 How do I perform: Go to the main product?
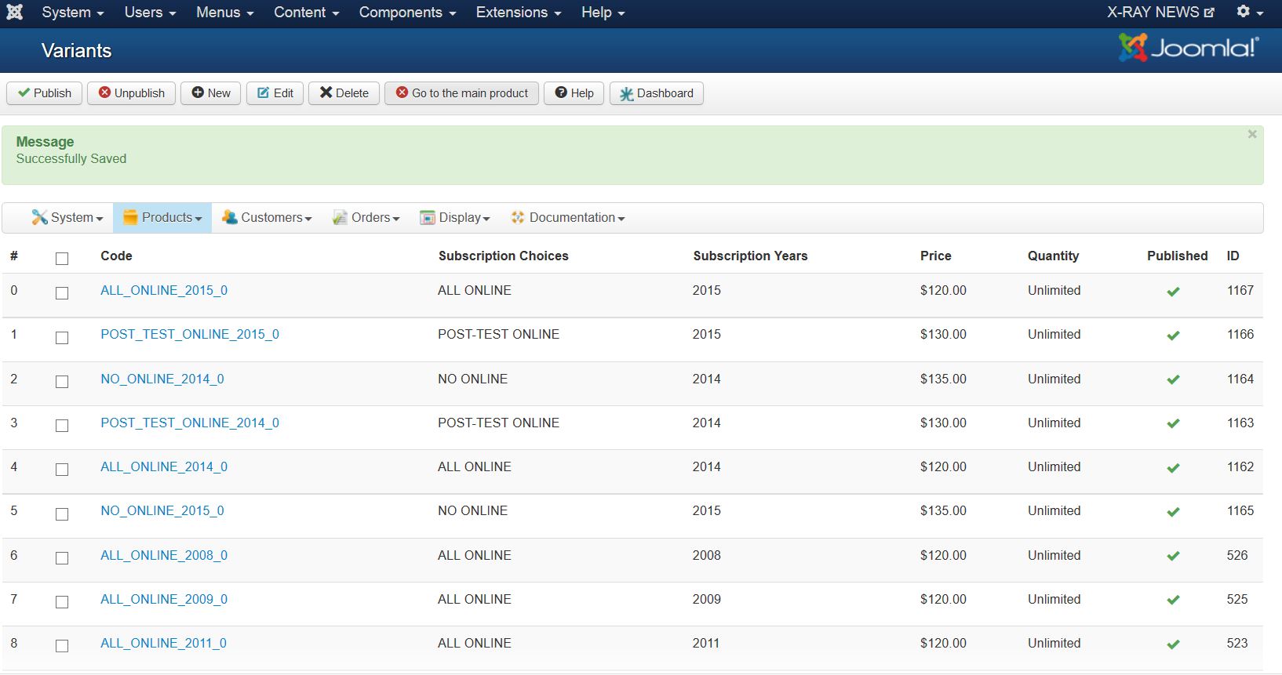pyautogui.click(x=462, y=93)
